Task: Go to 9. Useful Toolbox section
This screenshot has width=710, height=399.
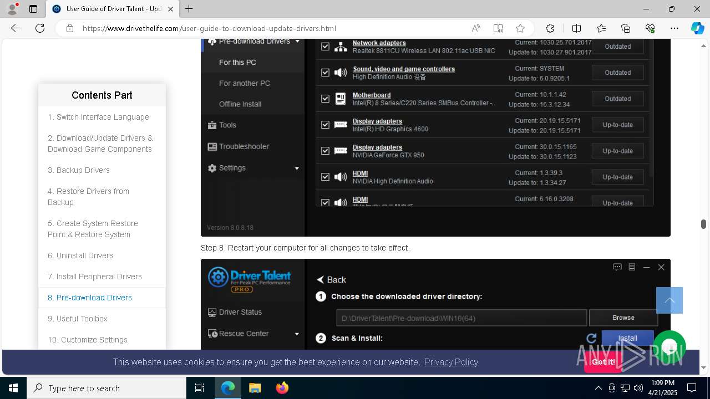Action: click(78, 319)
